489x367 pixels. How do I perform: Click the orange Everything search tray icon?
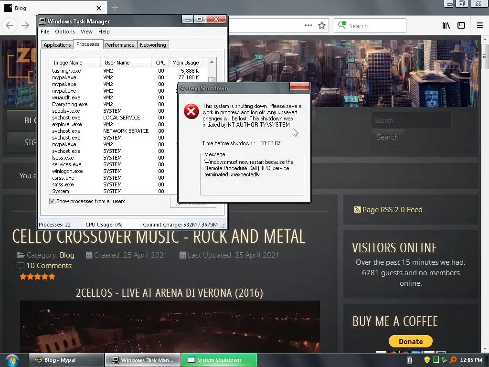pyautogui.click(x=453, y=360)
